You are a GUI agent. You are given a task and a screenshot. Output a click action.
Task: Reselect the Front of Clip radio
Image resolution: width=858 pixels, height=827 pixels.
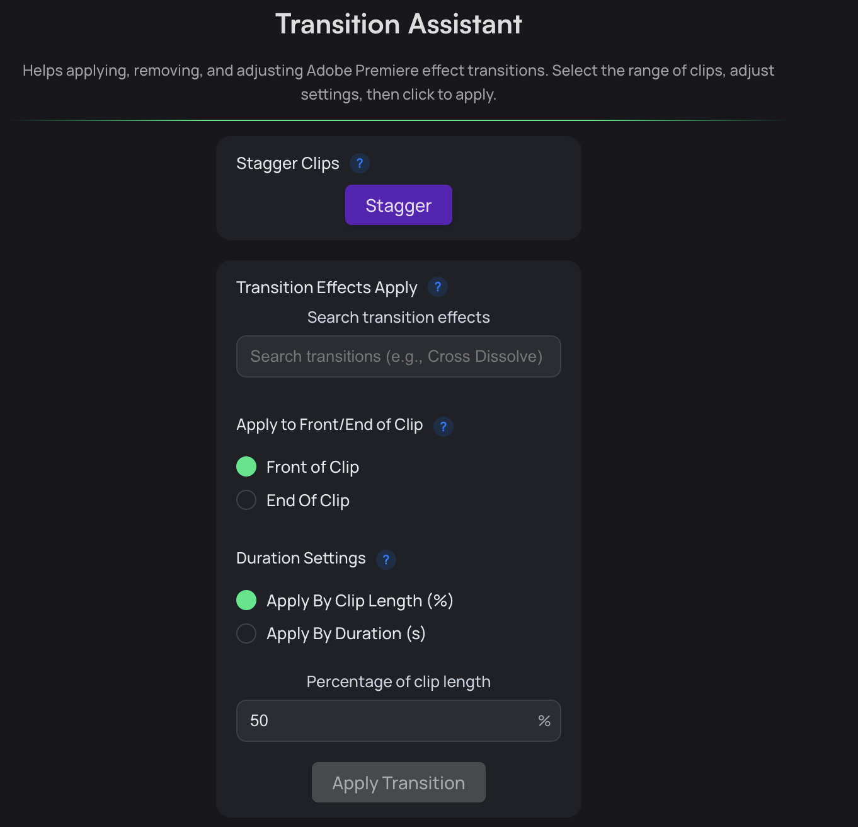246,466
